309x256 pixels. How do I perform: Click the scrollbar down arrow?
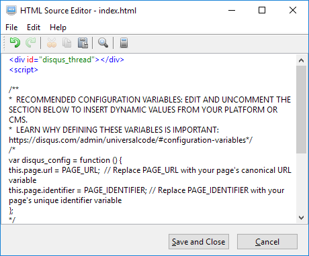[301, 218]
